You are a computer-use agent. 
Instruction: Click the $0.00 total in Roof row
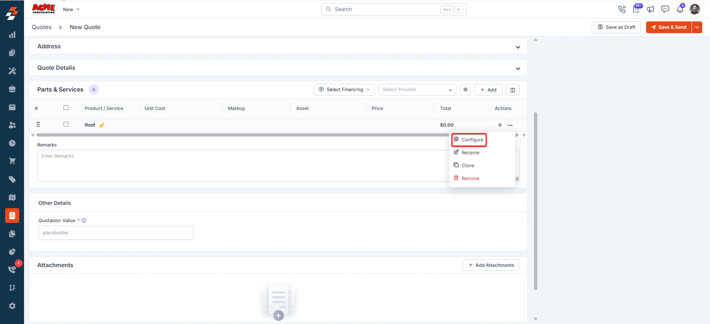447,125
